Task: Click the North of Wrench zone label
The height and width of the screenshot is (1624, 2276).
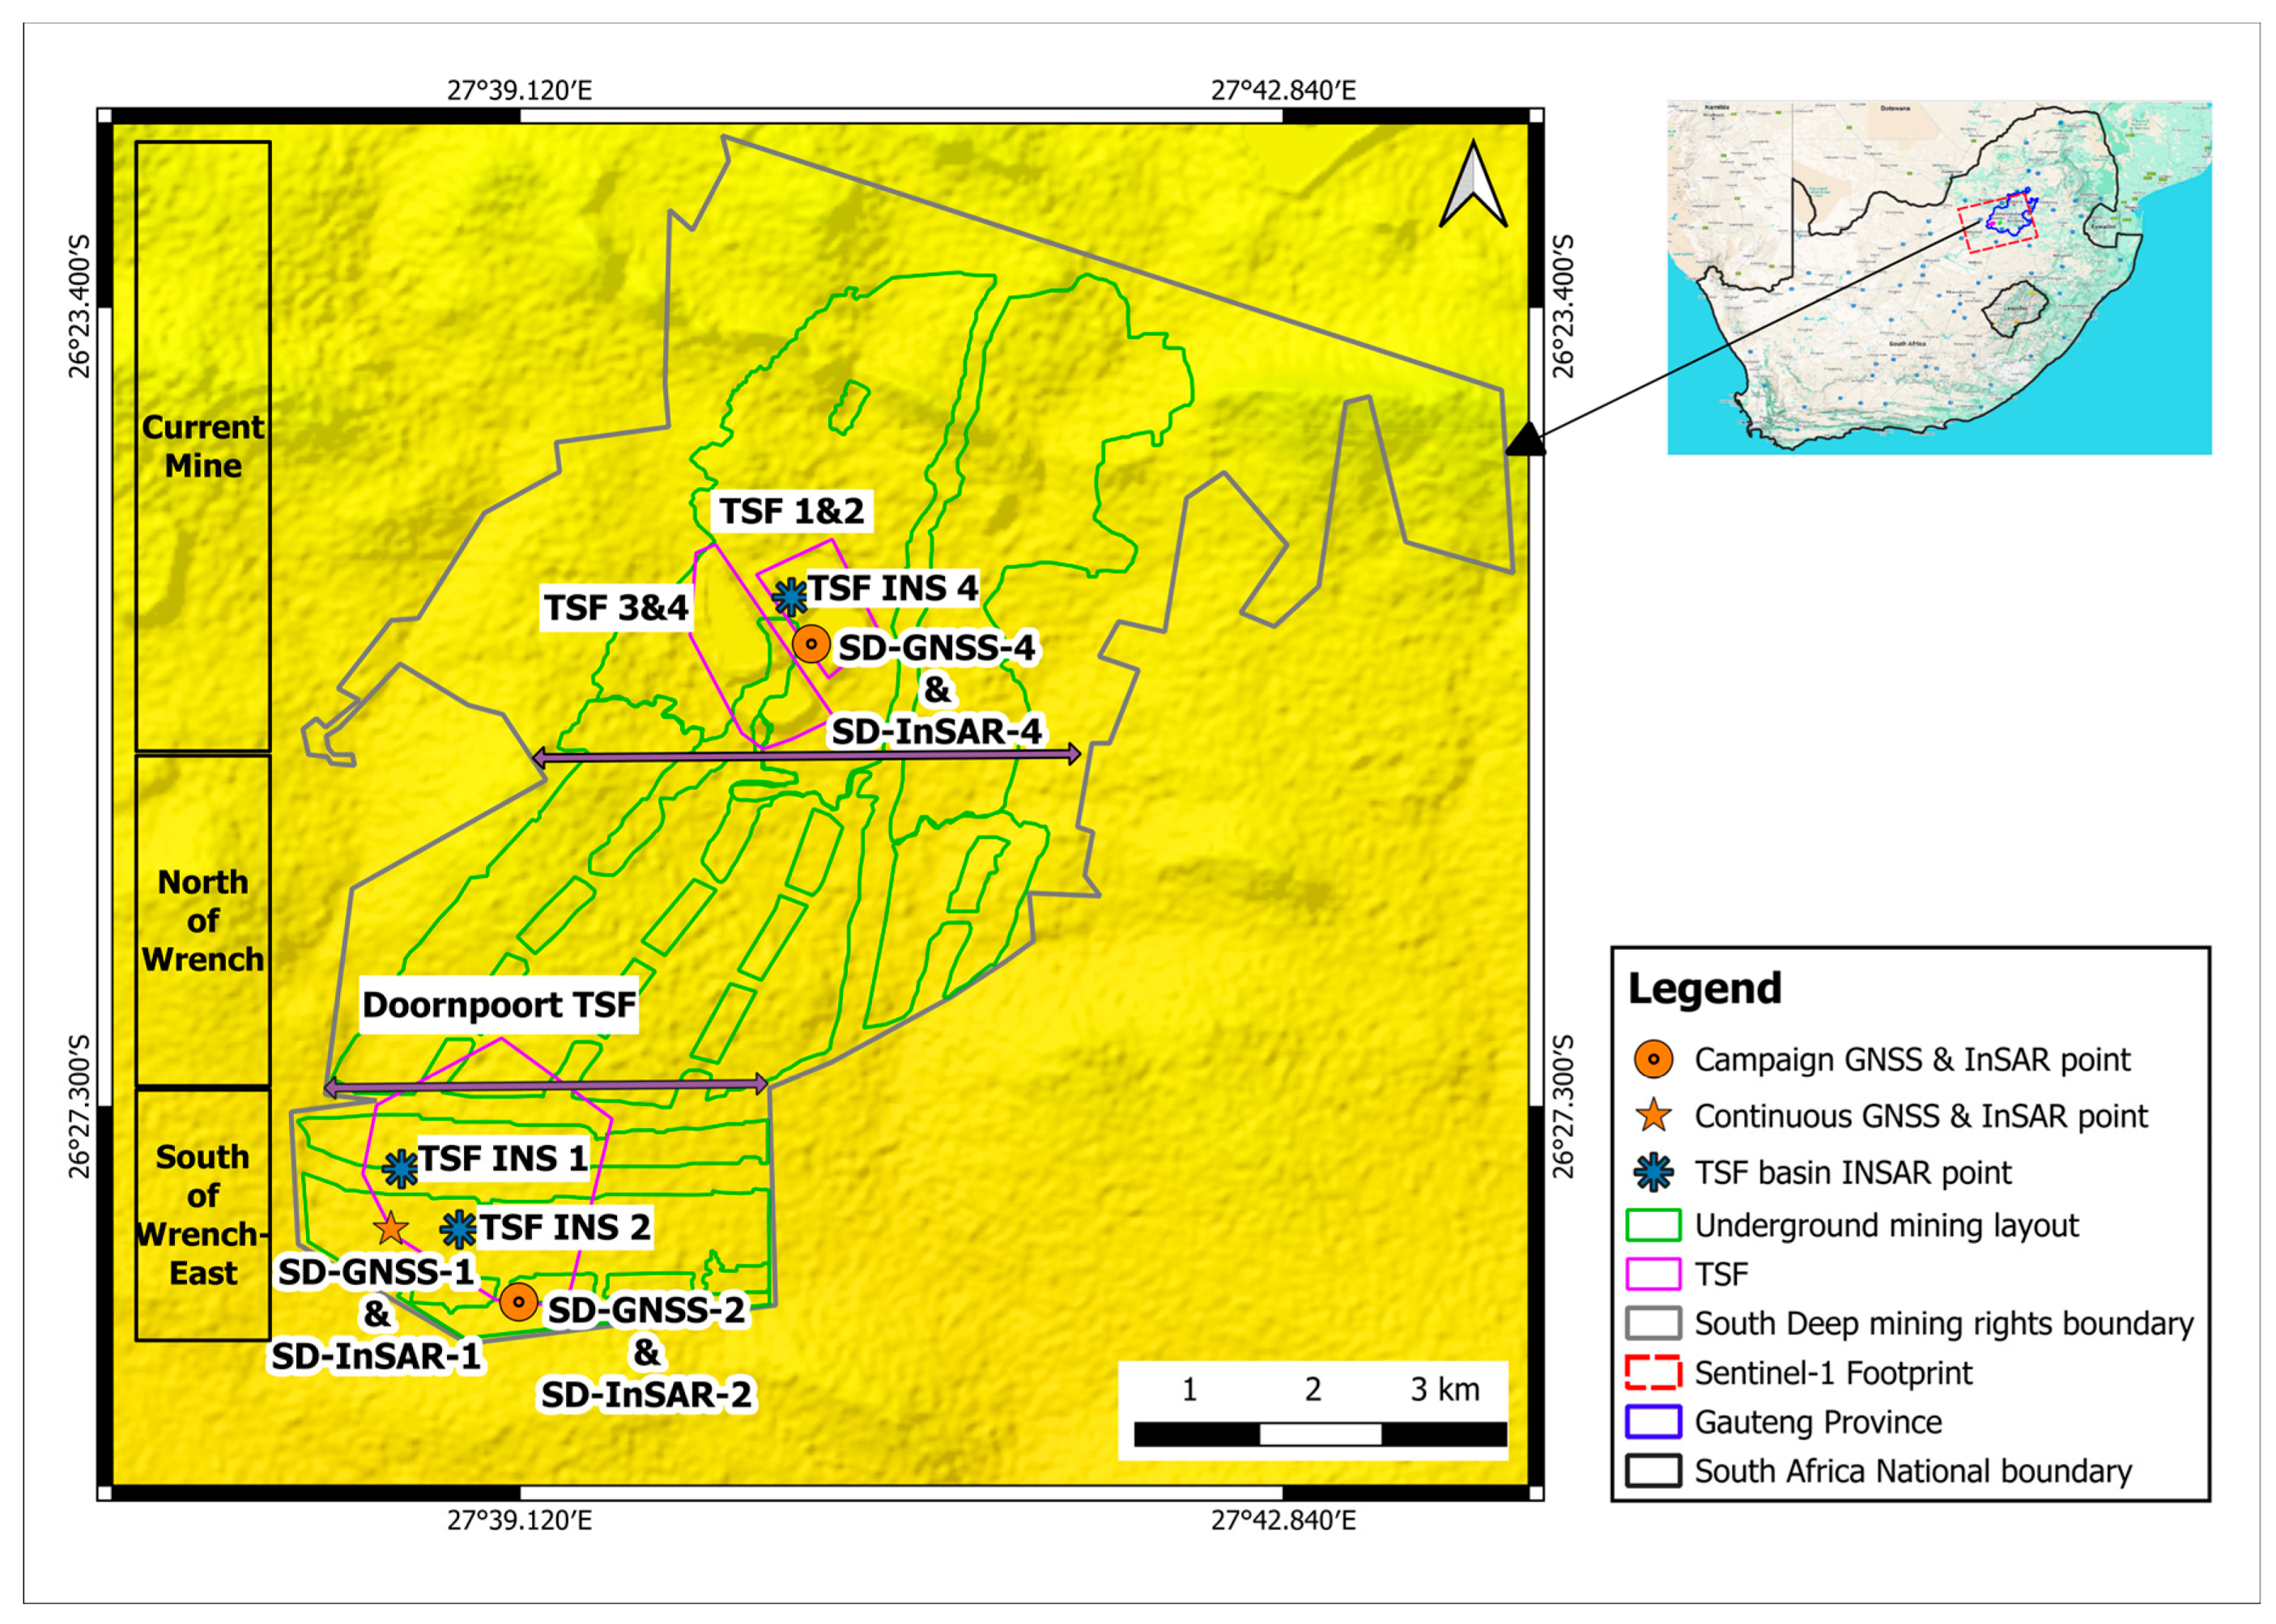Action: tap(203, 920)
